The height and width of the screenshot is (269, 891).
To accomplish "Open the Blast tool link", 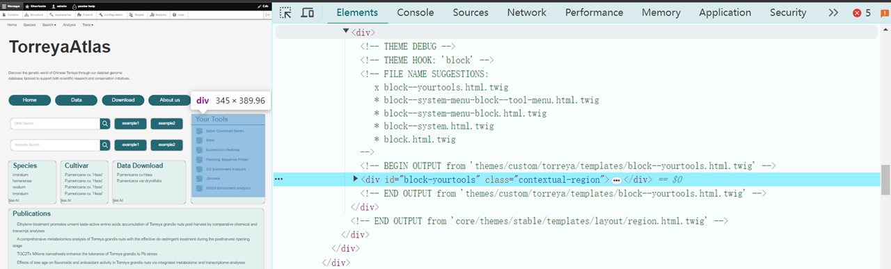I will click(x=210, y=140).
